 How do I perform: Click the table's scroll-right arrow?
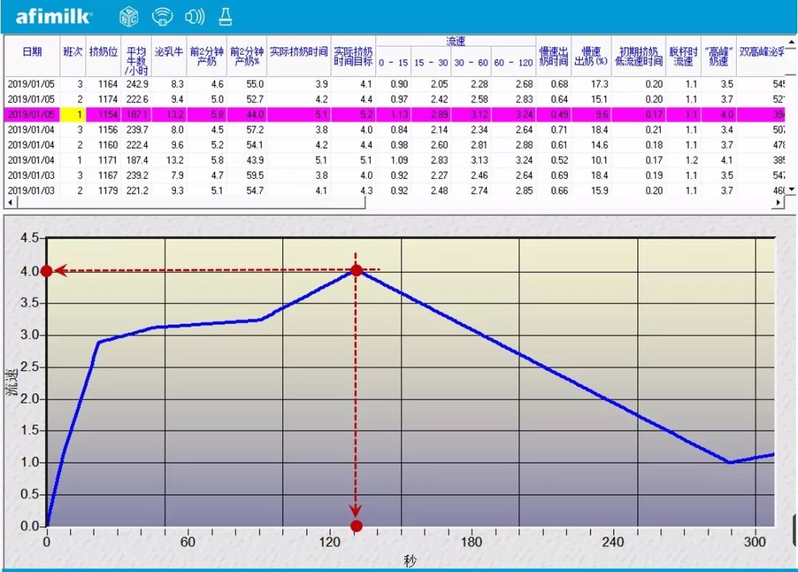(x=777, y=202)
